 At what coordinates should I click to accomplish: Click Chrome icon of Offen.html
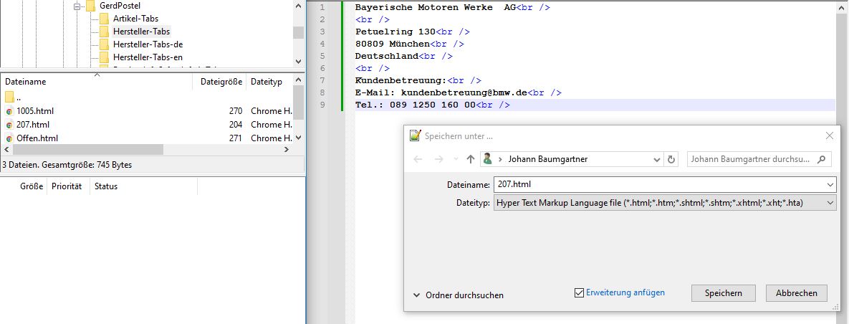click(9, 138)
